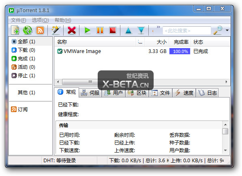The image size is (242, 176).
Task: Switch to the 伺服 tab
Action: click(90, 93)
